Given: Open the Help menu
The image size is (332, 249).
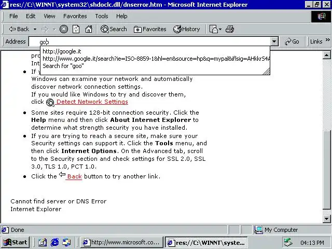Looking at the screenshot, I should 121,16.
